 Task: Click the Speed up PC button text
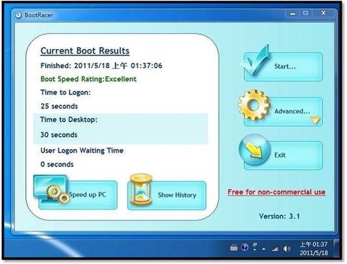(x=88, y=195)
